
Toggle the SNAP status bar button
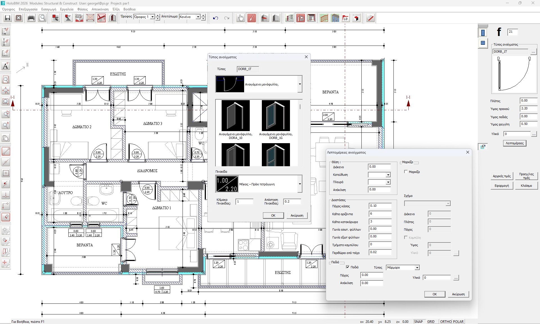point(418,321)
